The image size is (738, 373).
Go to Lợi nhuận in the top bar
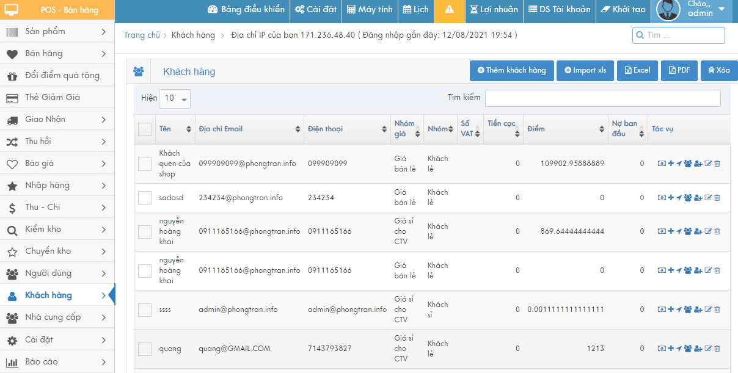click(x=494, y=10)
